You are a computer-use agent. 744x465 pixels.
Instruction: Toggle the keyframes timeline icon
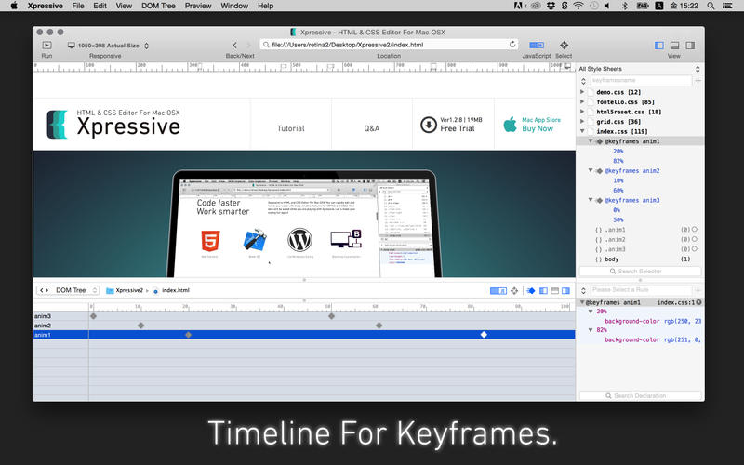[531, 290]
